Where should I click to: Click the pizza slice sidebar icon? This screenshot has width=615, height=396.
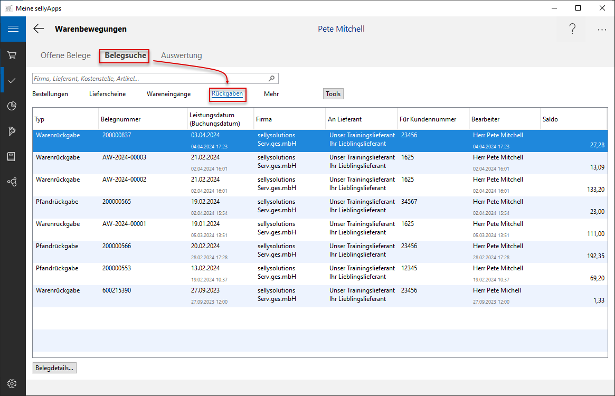(x=12, y=131)
